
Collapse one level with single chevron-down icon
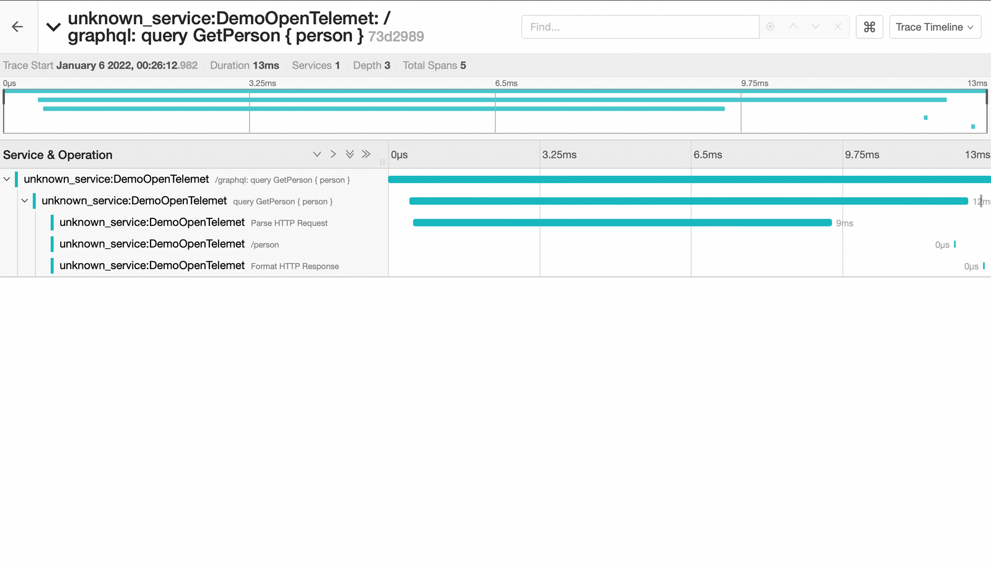pos(317,153)
